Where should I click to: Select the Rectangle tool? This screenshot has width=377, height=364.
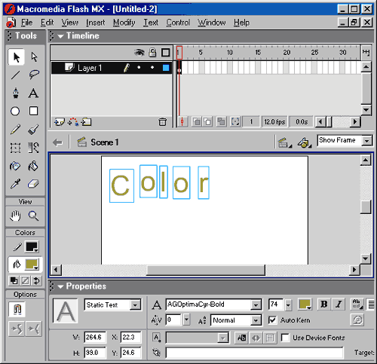click(33, 111)
